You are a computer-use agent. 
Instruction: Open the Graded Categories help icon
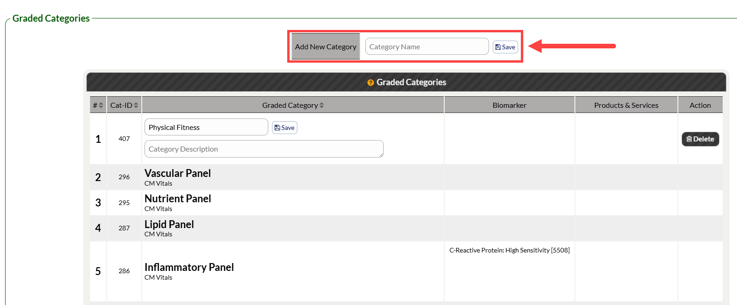pos(370,82)
